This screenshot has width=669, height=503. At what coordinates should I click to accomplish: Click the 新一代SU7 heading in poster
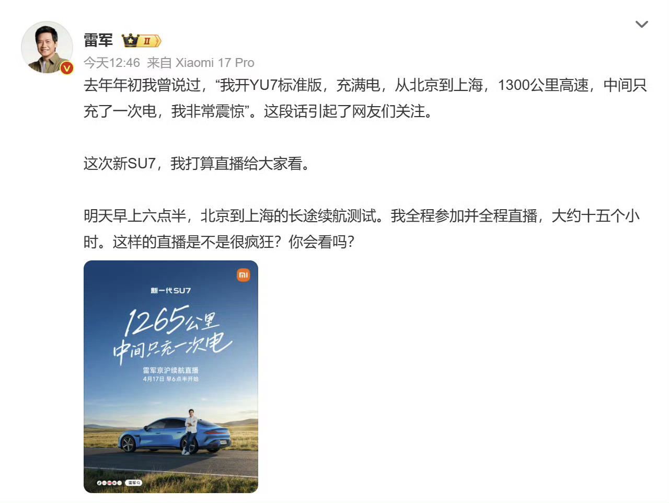(171, 290)
